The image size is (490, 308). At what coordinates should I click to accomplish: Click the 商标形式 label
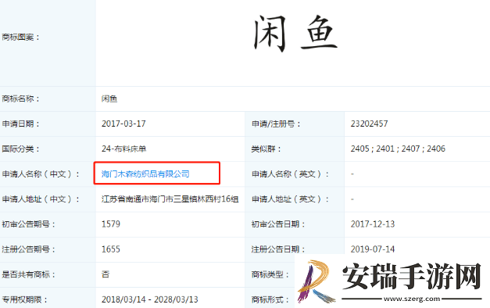[x=270, y=299]
